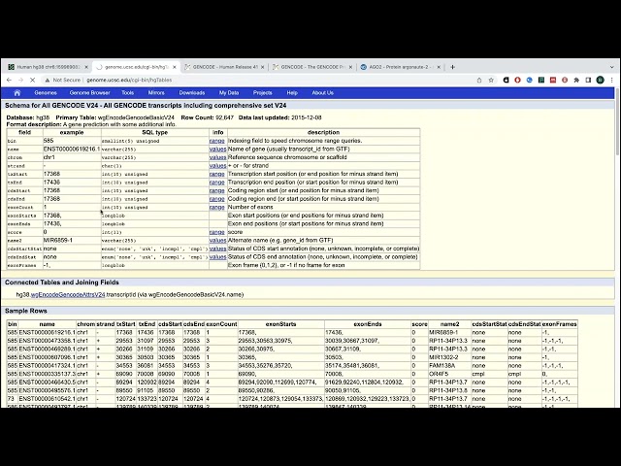Viewport: 621px width, 466px height.
Task: Click the Not Secure warning icon
Action: (x=48, y=80)
